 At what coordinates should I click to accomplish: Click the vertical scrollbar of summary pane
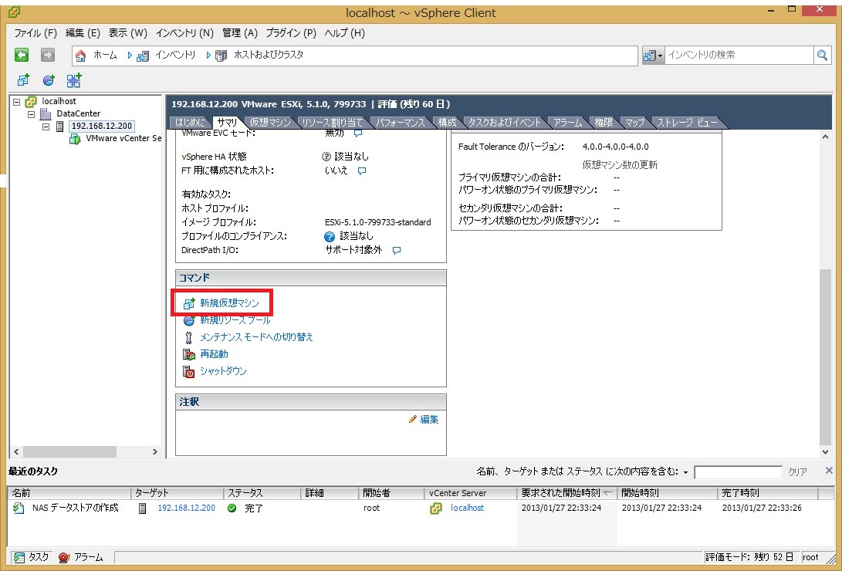pos(825,356)
